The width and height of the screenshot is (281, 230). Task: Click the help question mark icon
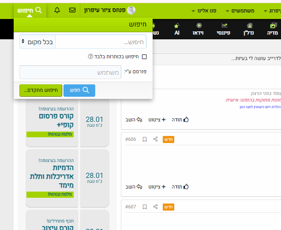90,57
